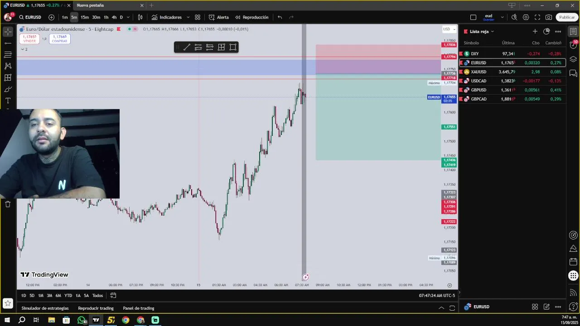Open the chats panel
The height and width of the screenshot is (326, 580).
(573, 73)
